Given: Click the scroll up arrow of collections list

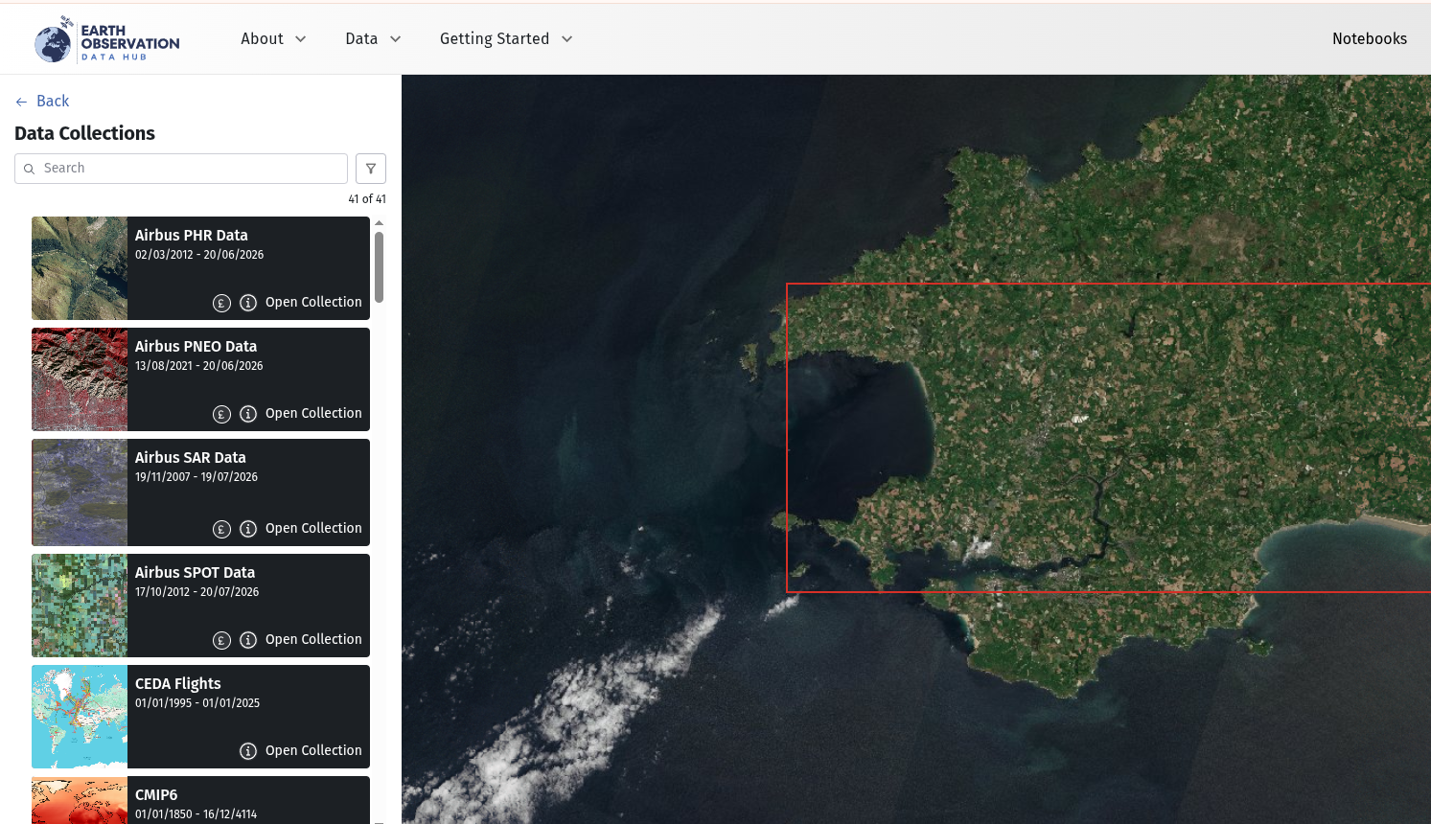Looking at the screenshot, I should [379, 223].
